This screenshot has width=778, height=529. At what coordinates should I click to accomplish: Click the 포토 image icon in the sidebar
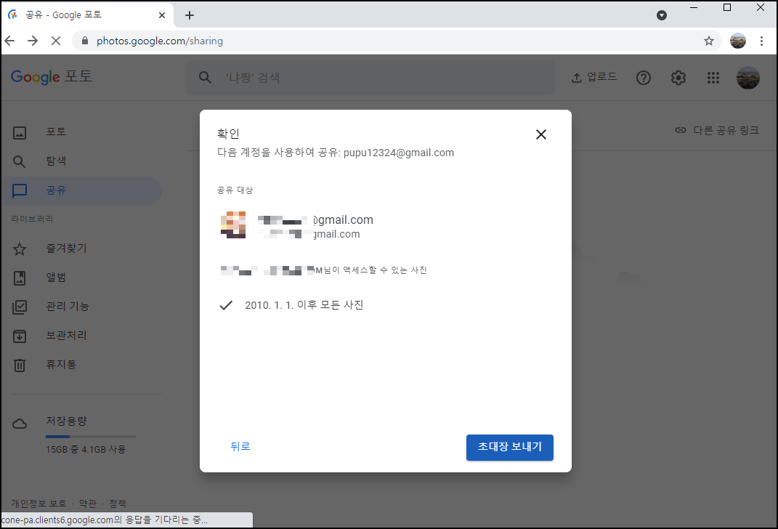tap(20, 132)
